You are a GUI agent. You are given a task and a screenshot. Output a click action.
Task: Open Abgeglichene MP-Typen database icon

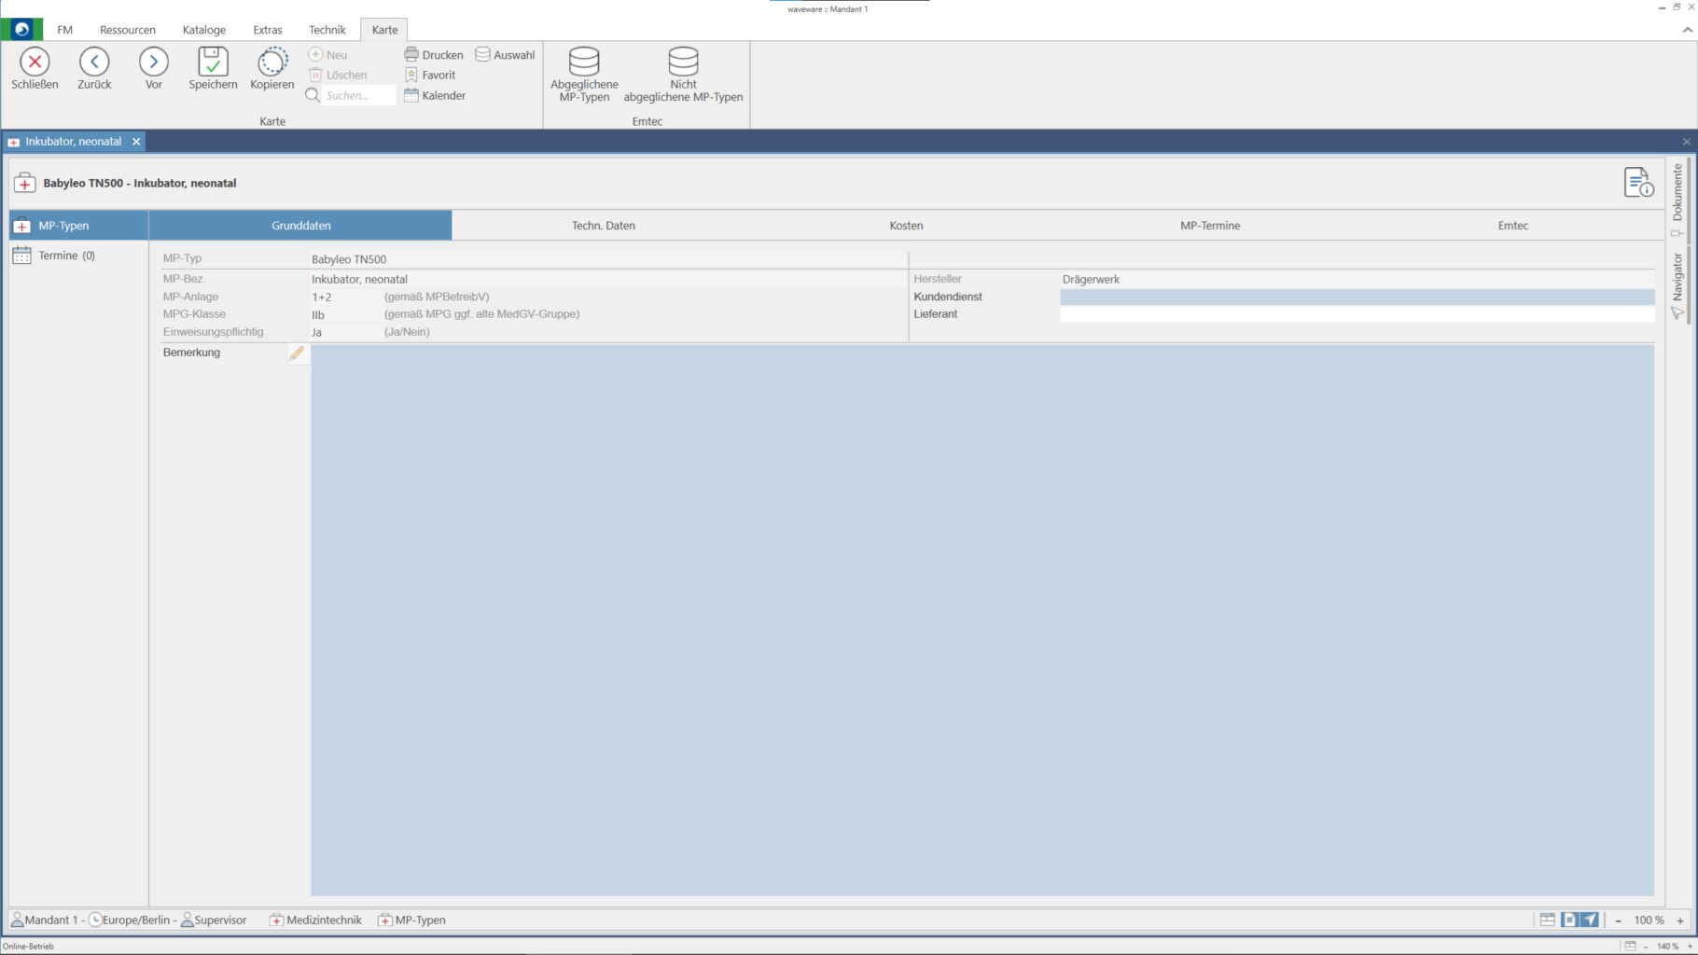pos(584,62)
